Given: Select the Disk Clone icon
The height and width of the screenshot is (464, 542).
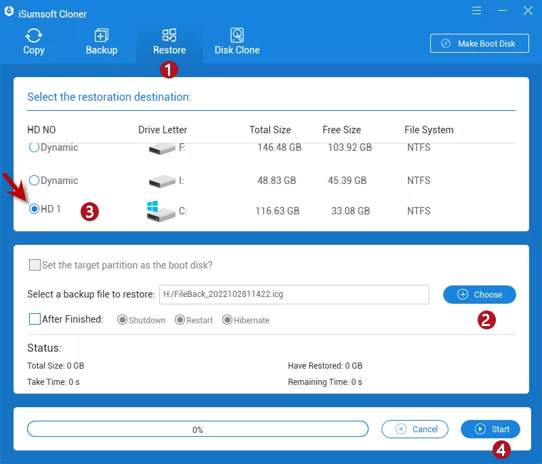Looking at the screenshot, I should [237, 35].
